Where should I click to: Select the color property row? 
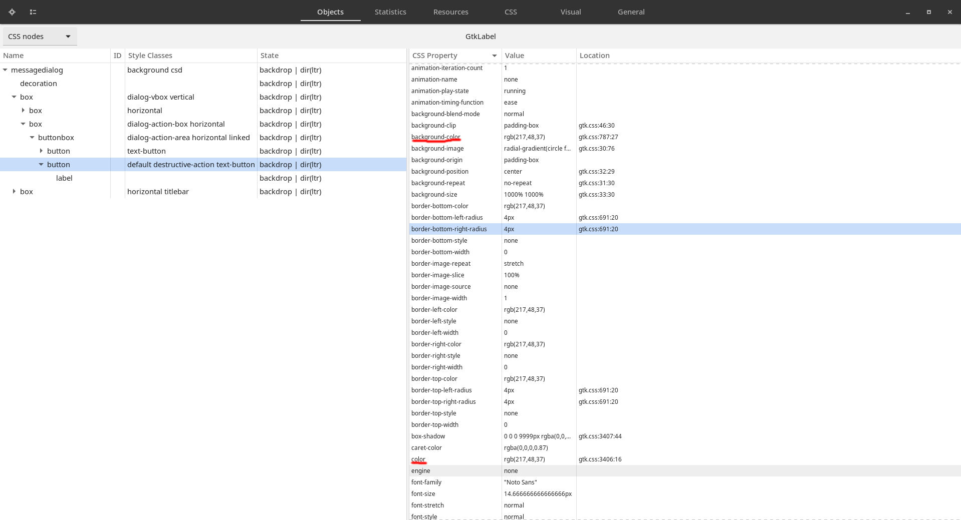pos(685,459)
